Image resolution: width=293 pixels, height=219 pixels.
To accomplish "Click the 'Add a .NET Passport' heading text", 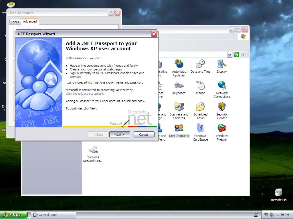I will [x=101, y=46].
